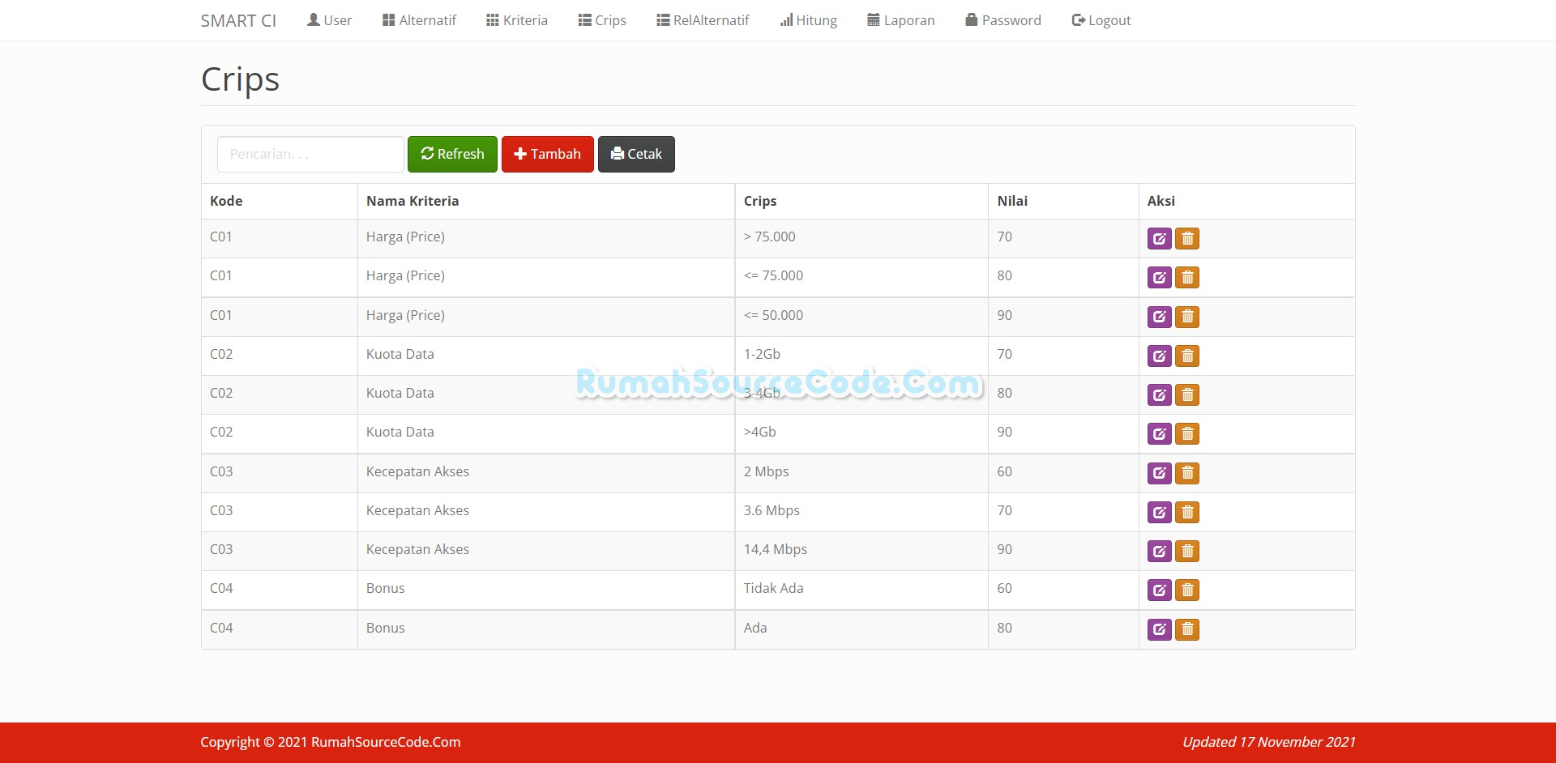Image resolution: width=1556 pixels, height=763 pixels.
Task: Click Logout in the navigation bar
Action: (1101, 20)
